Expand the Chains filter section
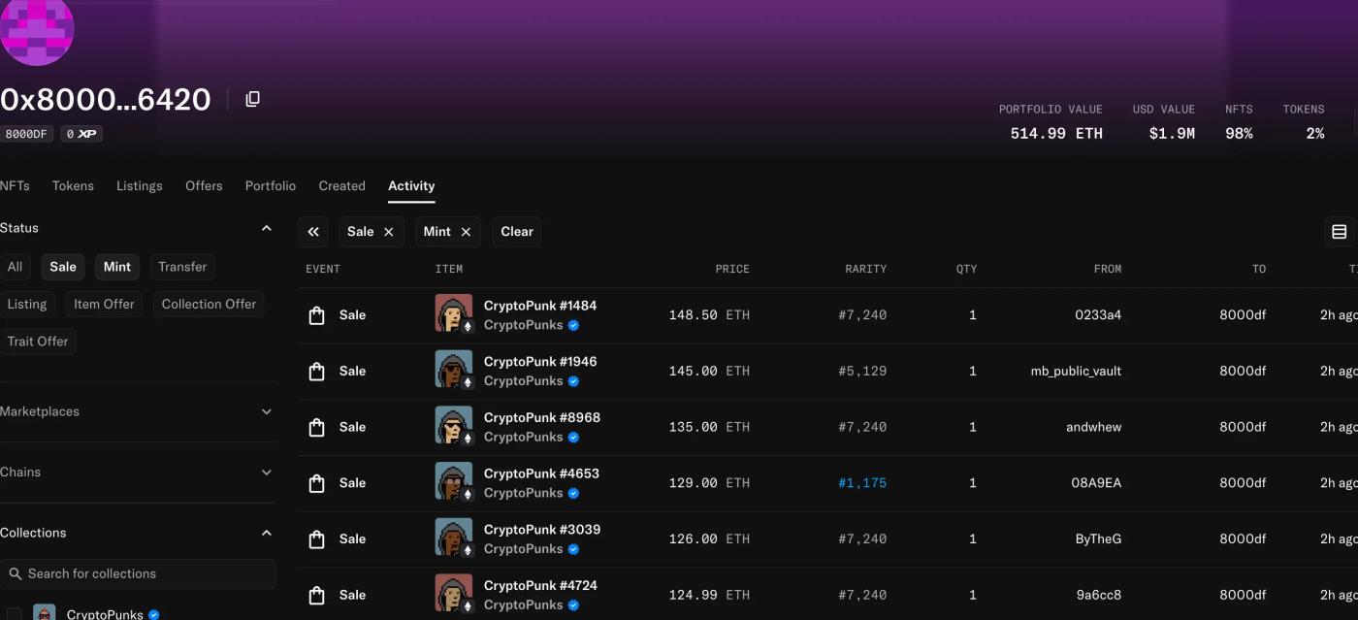The image size is (1358, 620). [267, 473]
